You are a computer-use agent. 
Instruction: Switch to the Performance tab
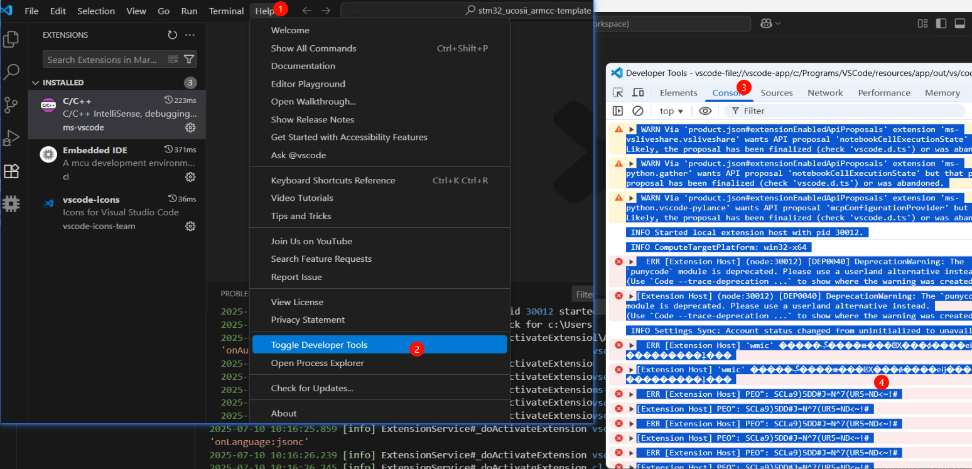click(x=884, y=92)
